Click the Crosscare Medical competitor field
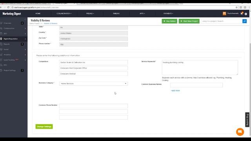This screenshot has width=251, height=141. [x=93, y=74]
